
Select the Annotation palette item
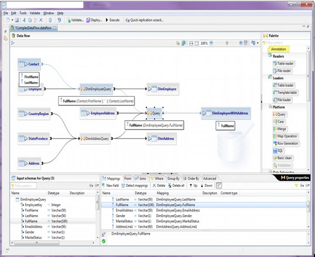tap(278, 49)
